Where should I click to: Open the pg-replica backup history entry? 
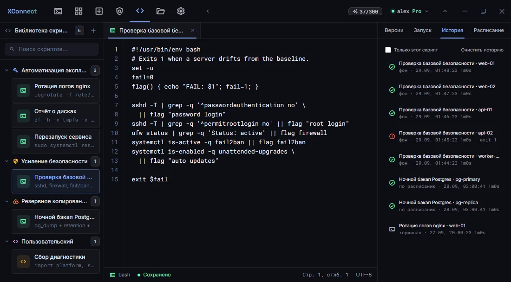click(x=445, y=205)
